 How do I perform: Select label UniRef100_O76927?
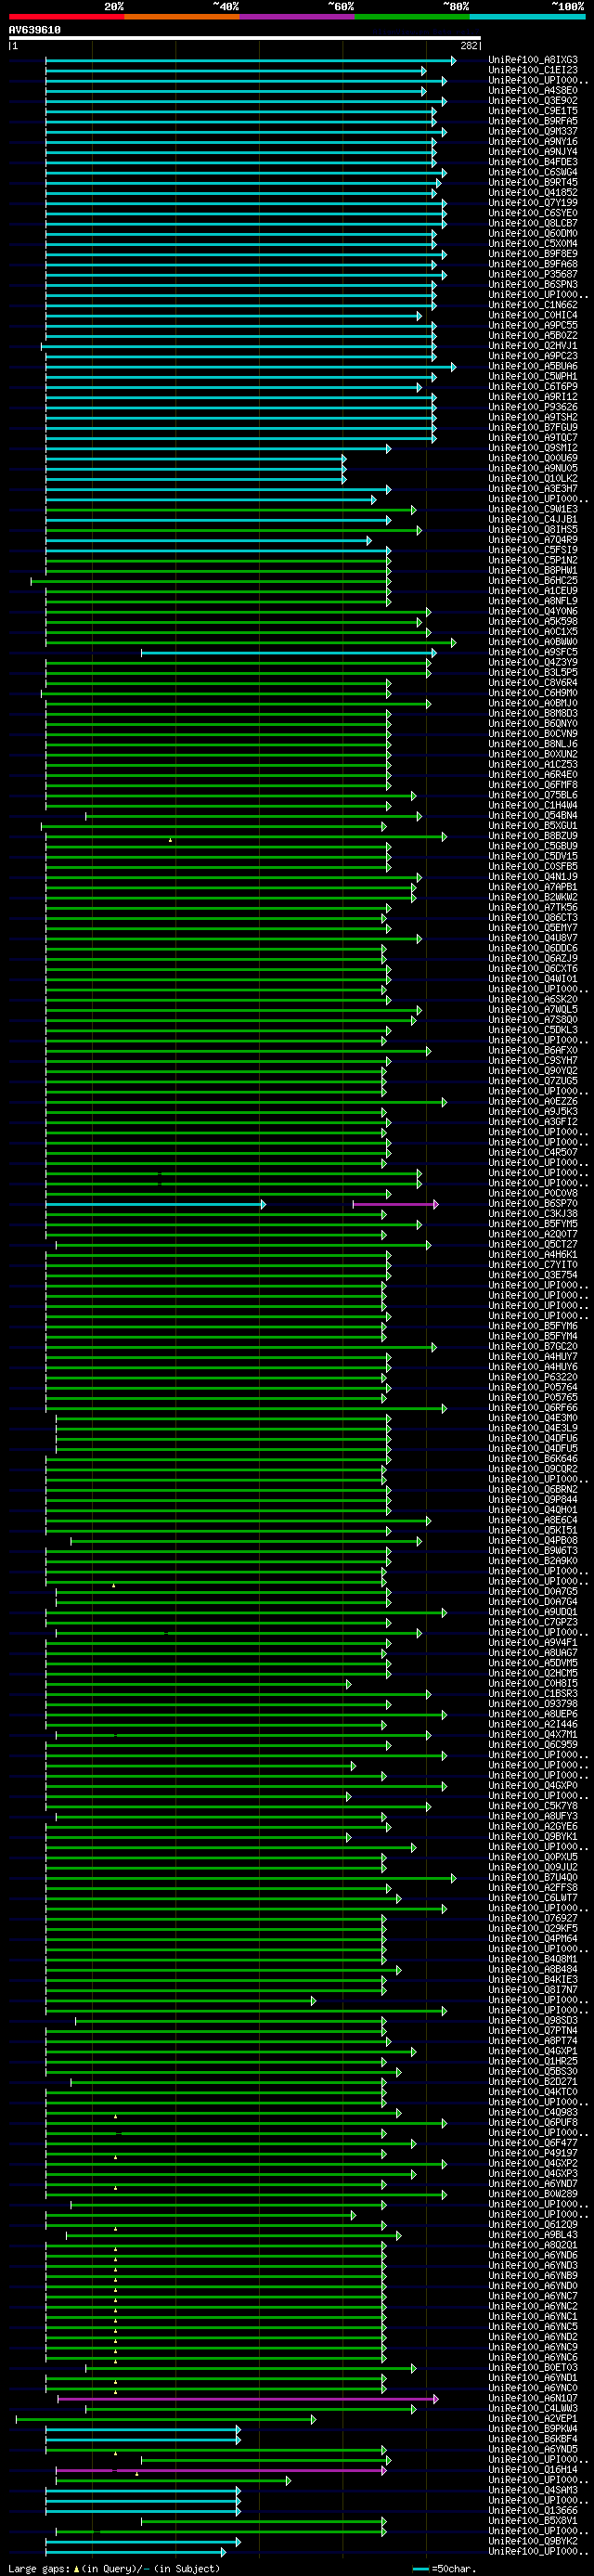[x=533, y=1918]
